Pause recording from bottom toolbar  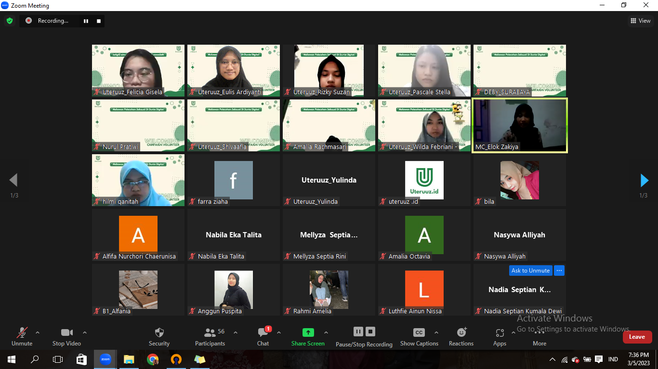coord(358,332)
